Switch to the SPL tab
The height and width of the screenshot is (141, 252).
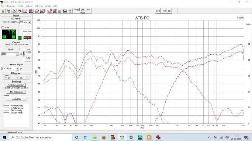(x=82, y=10)
